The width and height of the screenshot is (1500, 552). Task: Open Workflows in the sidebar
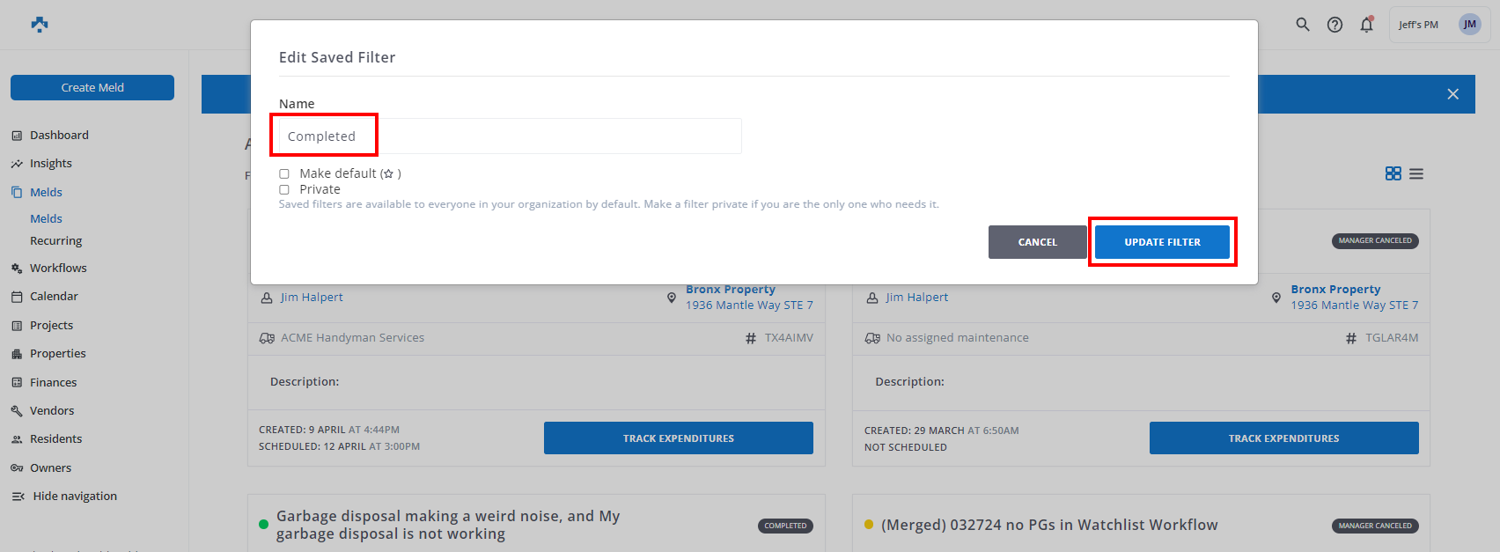coord(58,268)
